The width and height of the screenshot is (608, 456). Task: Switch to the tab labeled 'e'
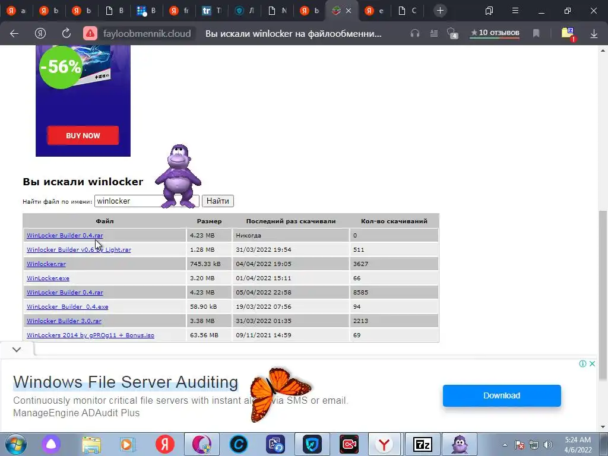pyautogui.click(x=374, y=11)
